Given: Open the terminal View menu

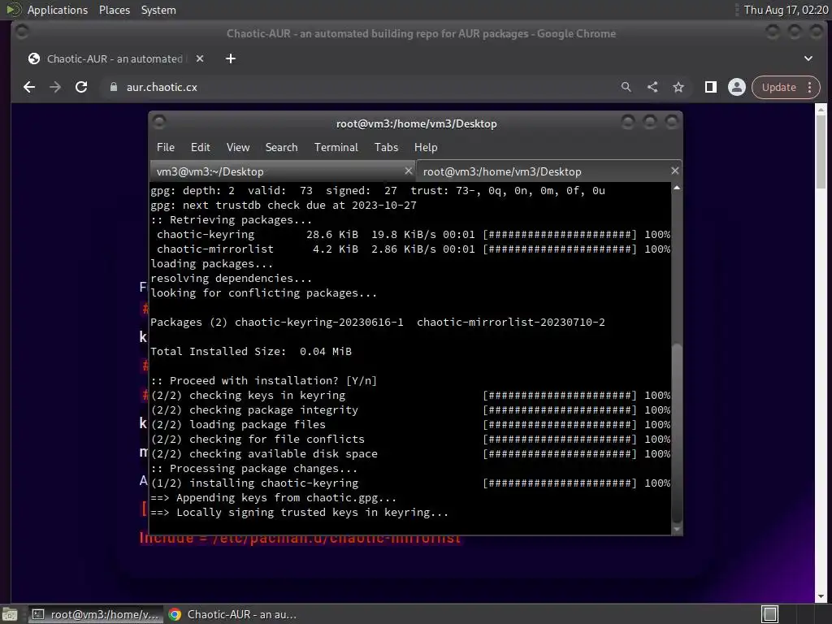Looking at the screenshot, I should (238, 148).
